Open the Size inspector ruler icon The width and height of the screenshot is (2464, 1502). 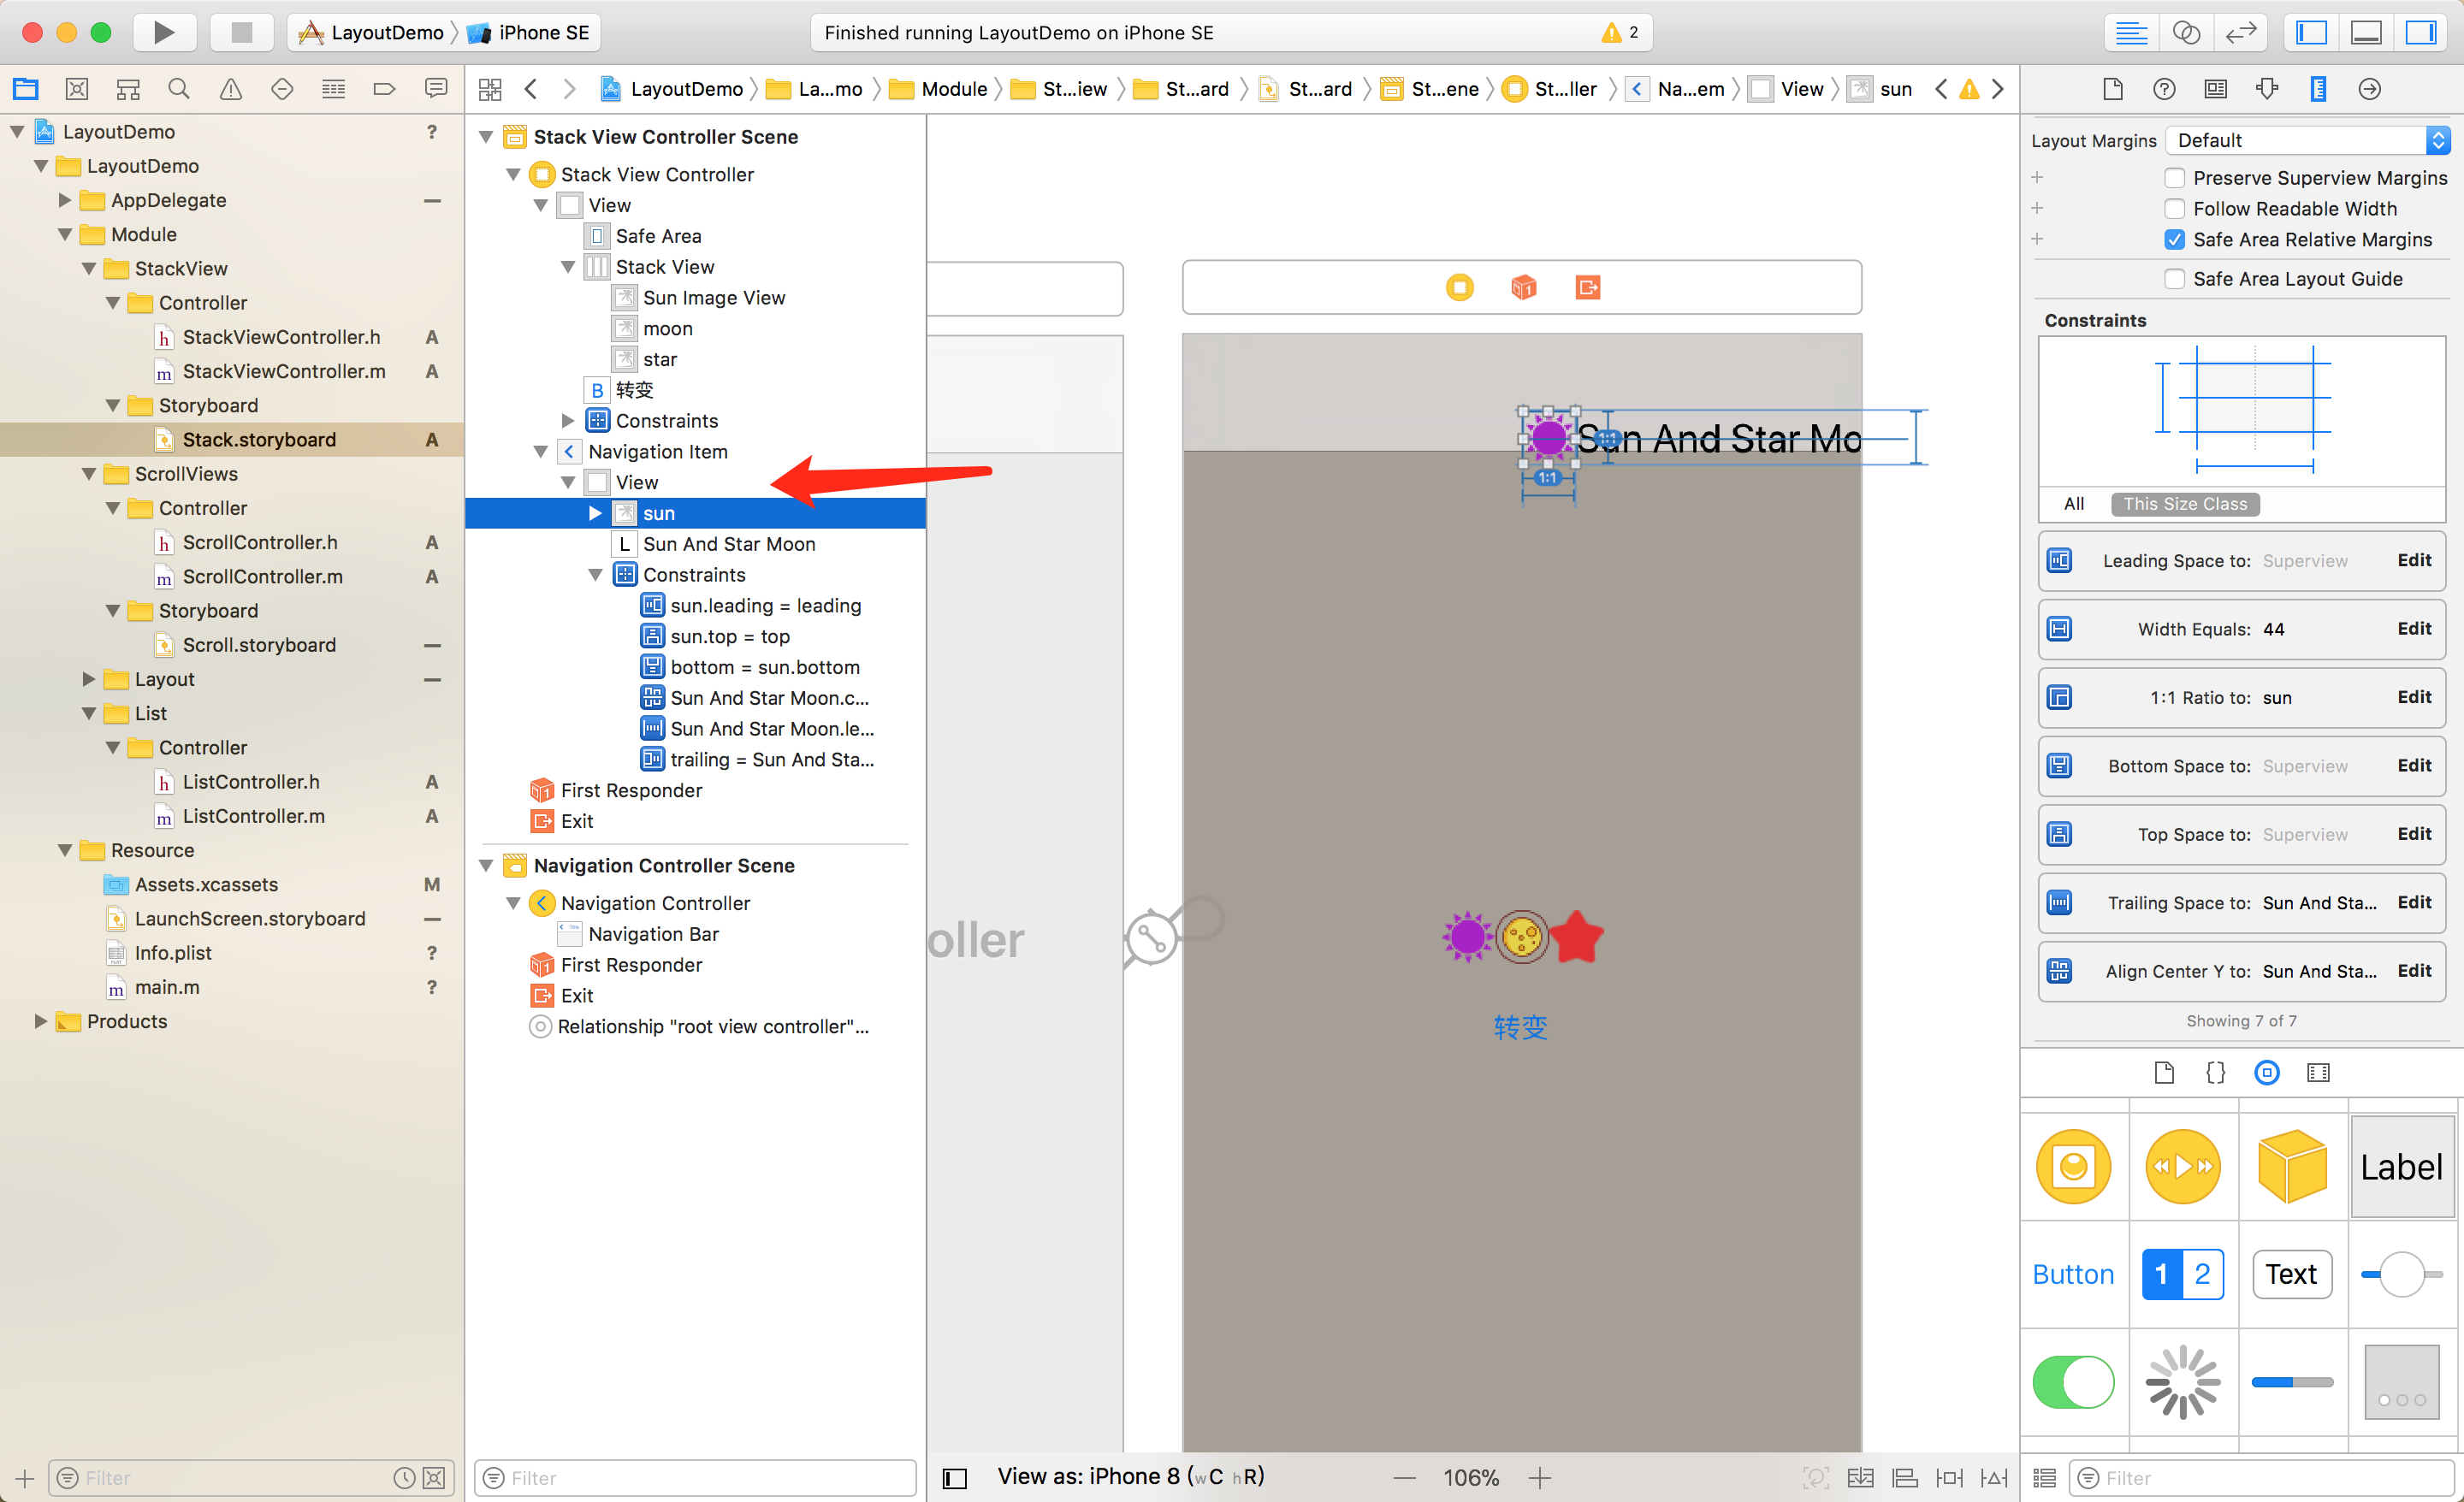2318,89
